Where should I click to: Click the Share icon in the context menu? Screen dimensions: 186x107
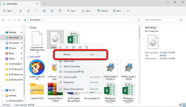tap(80, 47)
